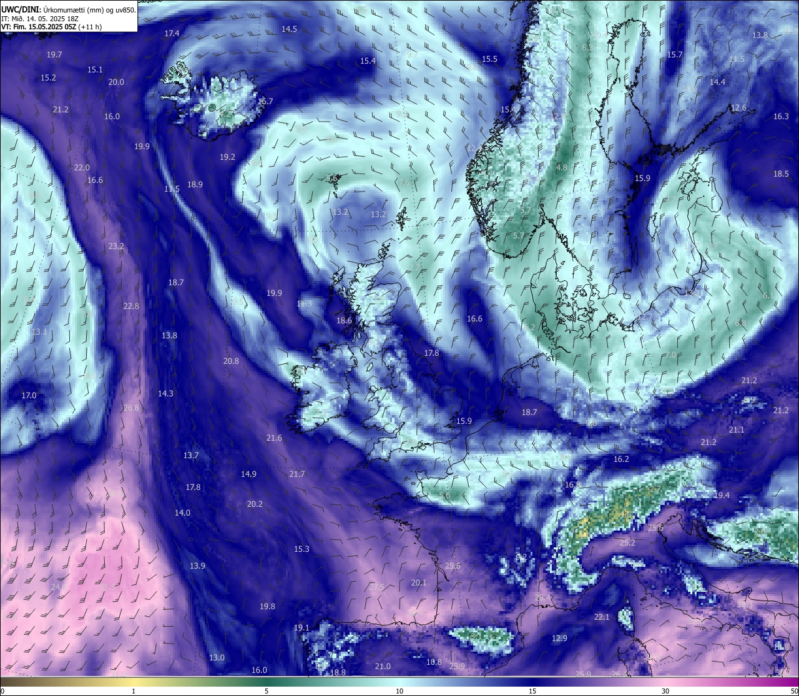Click the 27.5 value label
Screen dimensions: 799x696
tap(376, 587)
